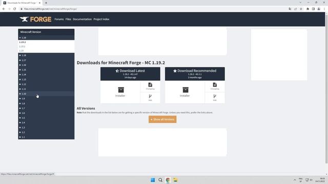Open the Project Index menu item
The width and height of the screenshot is (328, 184).
coord(101,19)
